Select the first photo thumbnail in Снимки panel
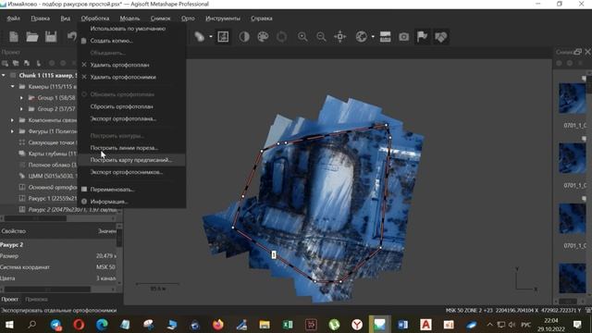The image size is (592, 333). coord(572,98)
